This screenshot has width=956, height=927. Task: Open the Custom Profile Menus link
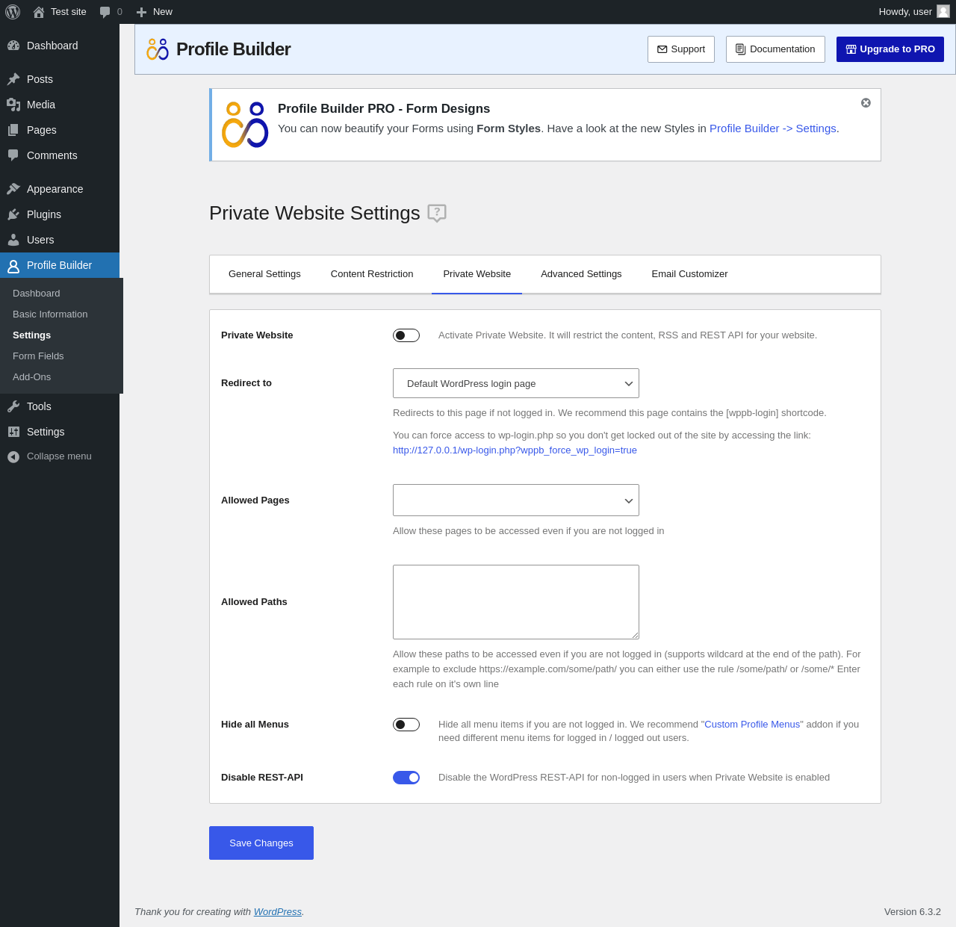coord(752,725)
